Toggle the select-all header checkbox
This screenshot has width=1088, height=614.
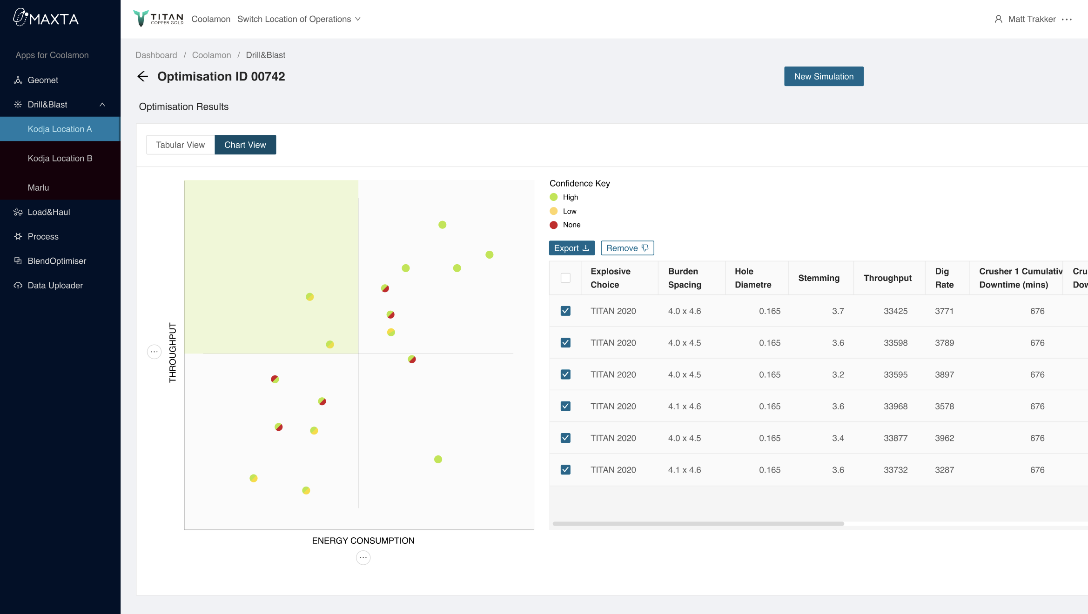[x=565, y=278]
